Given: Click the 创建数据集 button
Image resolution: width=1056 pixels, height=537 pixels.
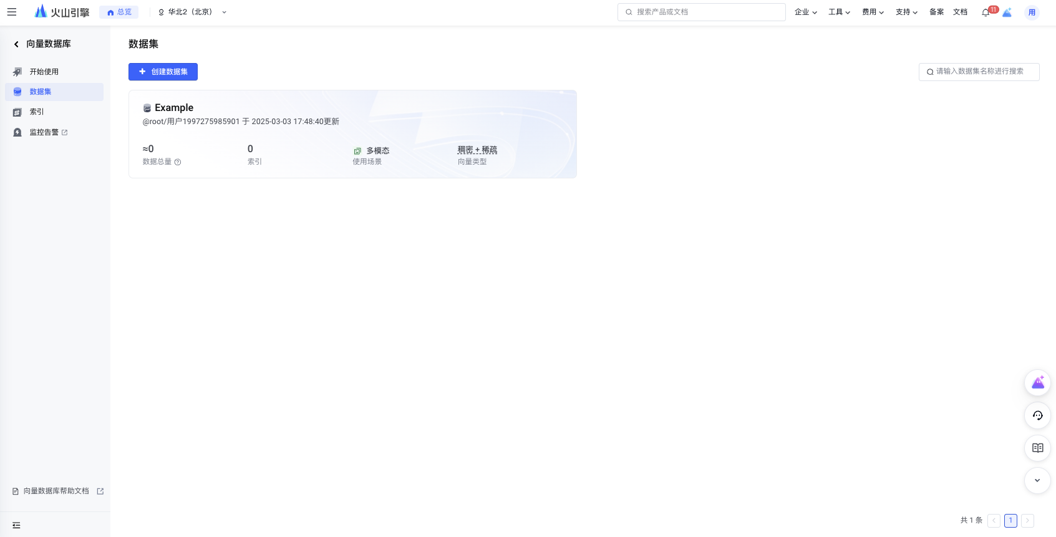Looking at the screenshot, I should [x=163, y=72].
